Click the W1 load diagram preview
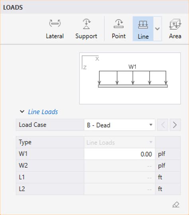Image resolution: width=189 pixels, height=215 pixels. pyautogui.click(x=130, y=78)
